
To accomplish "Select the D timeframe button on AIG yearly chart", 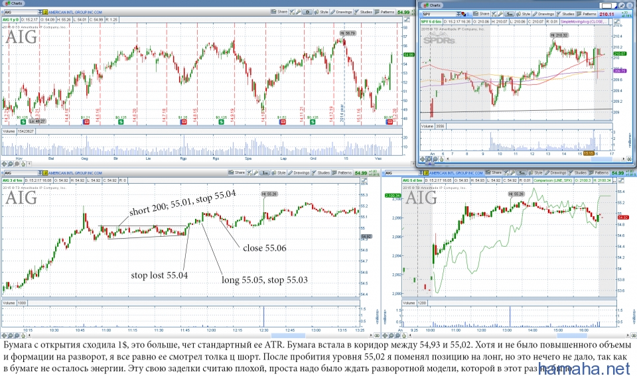I will (309, 12).
